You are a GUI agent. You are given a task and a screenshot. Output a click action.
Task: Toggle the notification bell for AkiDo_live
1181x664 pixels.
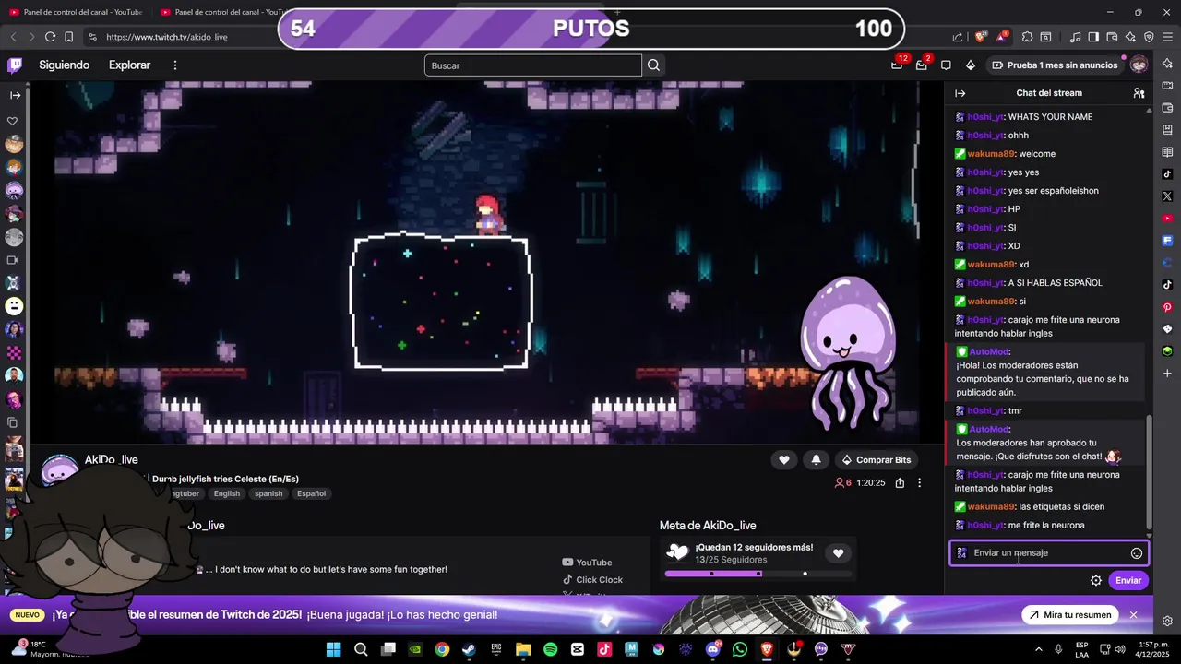click(816, 459)
